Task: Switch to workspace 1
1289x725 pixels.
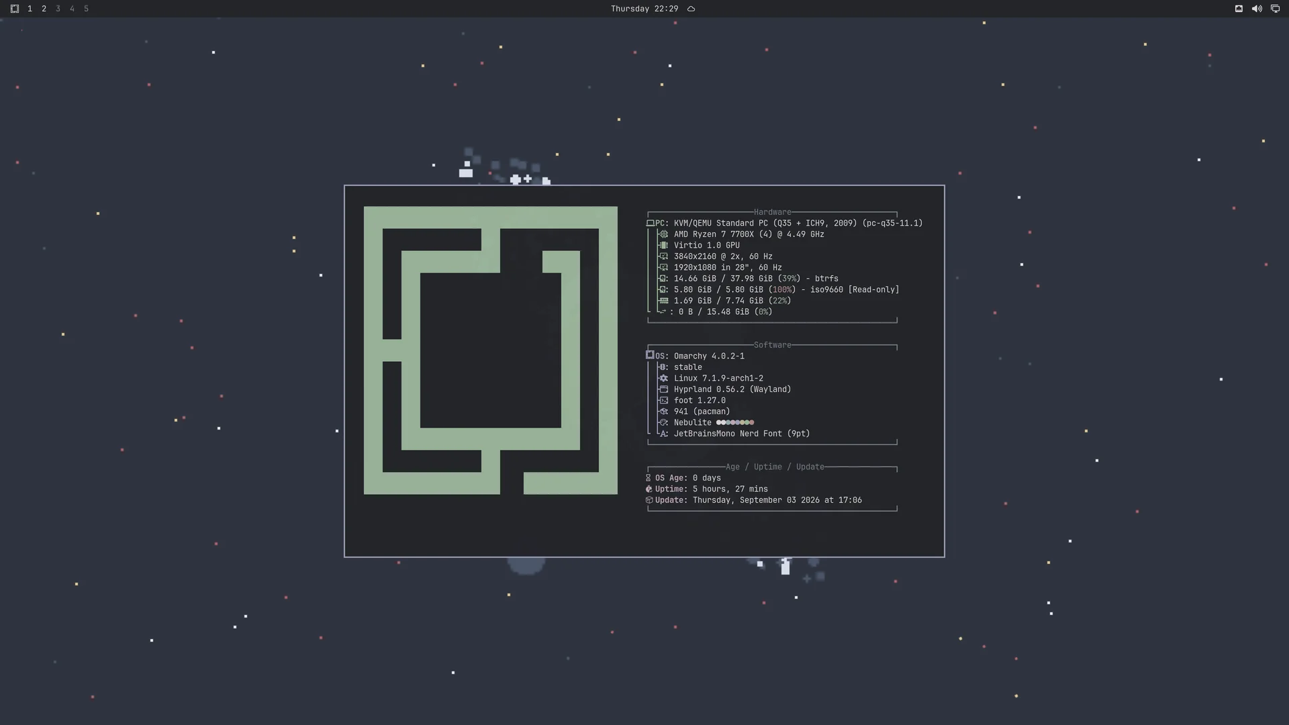Action: coord(30,9)
